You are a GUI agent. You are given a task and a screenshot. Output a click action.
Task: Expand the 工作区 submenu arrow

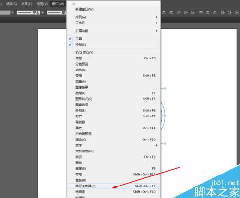point(157,23)
